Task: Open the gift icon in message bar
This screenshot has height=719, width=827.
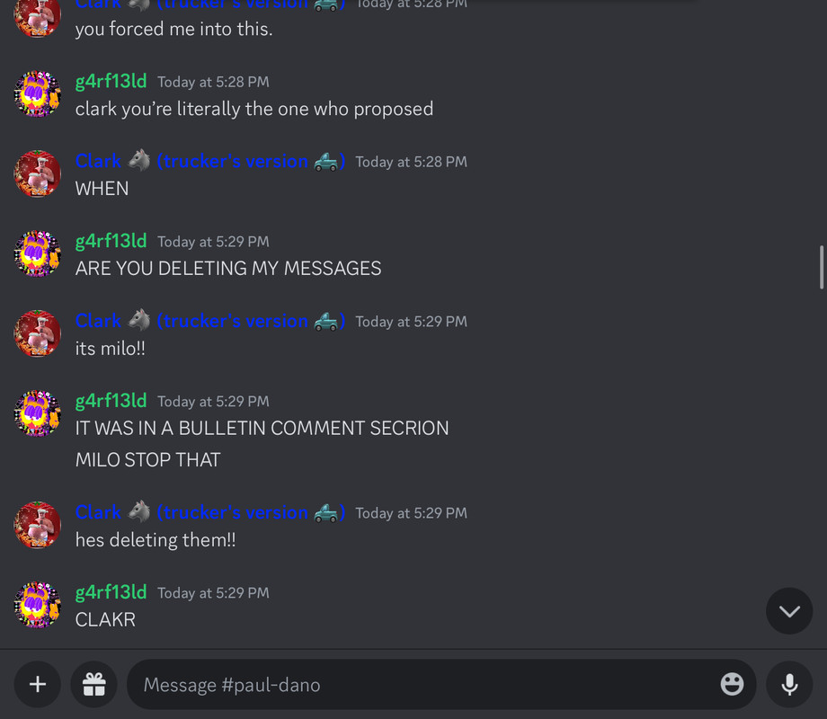Action: pos(93,684)
